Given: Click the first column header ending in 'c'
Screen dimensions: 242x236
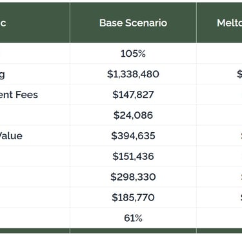Looking at the screenshot, I should pos(3,23).
